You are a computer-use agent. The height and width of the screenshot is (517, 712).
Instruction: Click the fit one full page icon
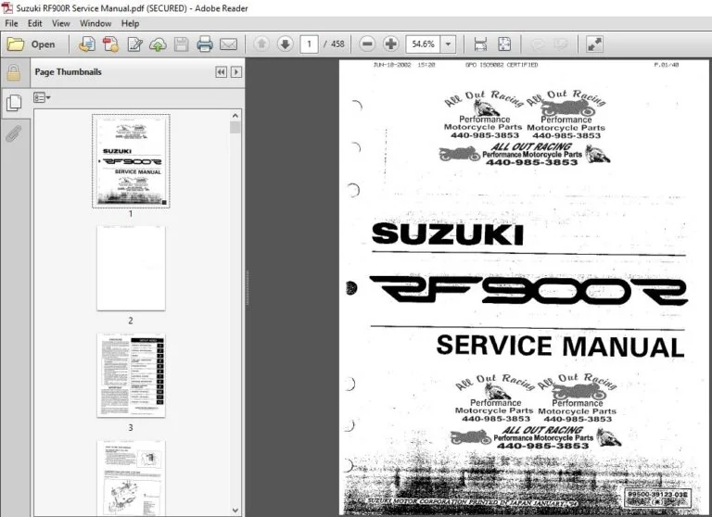click(x=504, y=44)
